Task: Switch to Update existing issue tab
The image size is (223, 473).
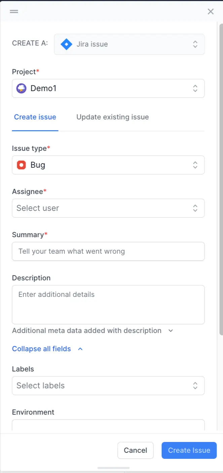Action: pos(112,117)
